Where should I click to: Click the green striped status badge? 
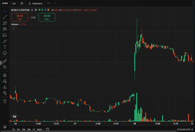click(39, 10)
